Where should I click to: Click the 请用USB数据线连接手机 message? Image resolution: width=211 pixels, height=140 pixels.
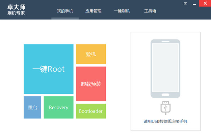166,121
